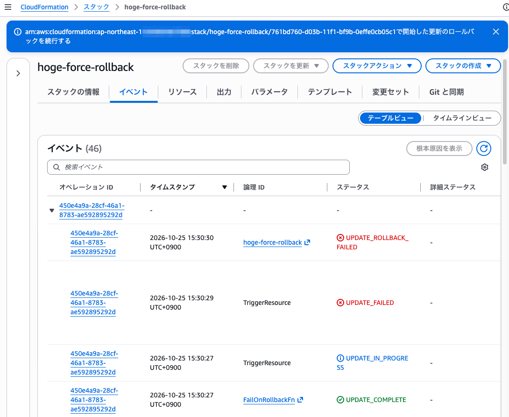This screenshot has height=417, width=509.
Task: Switch to リソース tab
Action: pos(183,92)
